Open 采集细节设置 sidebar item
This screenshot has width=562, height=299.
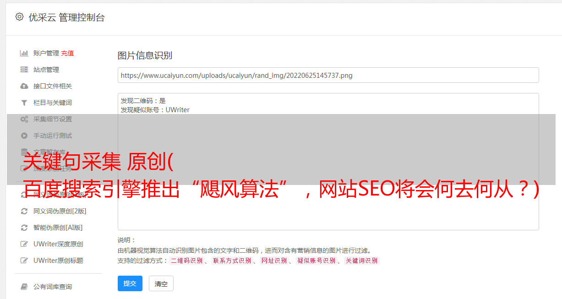tap(53, 119)
